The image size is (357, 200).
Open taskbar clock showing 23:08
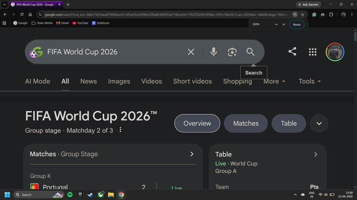point(346,195)
